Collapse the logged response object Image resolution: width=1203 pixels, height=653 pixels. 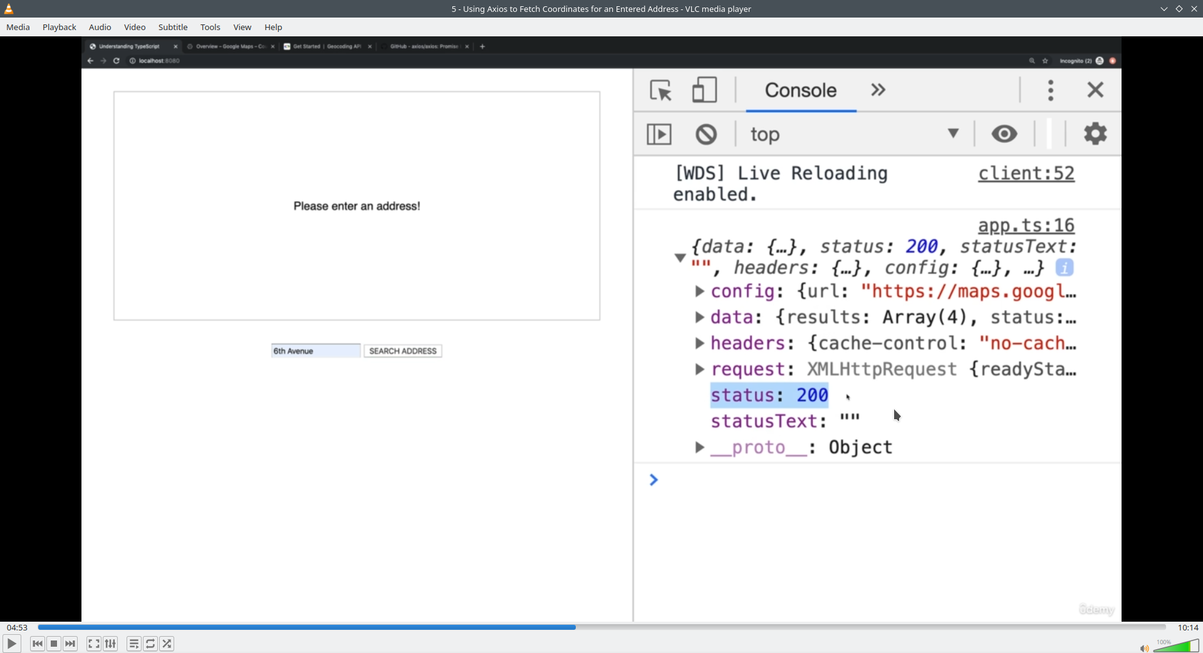click(680, 258)
